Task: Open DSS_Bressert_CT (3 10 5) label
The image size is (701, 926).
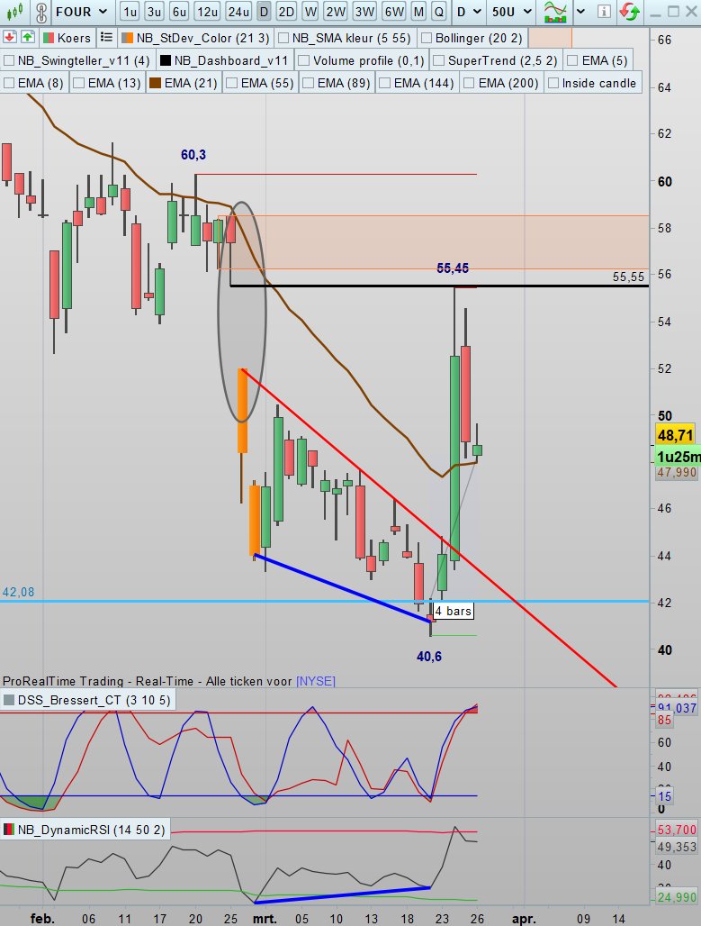Action: tap(94, 701)
